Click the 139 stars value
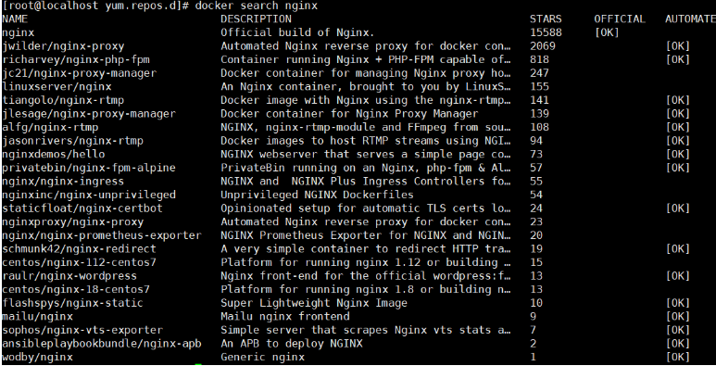 539,114
